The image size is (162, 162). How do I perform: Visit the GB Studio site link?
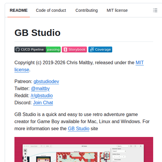(79, 129)
